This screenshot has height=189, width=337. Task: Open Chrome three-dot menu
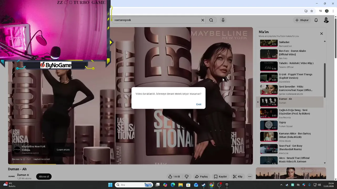click(x=333, y=11)
